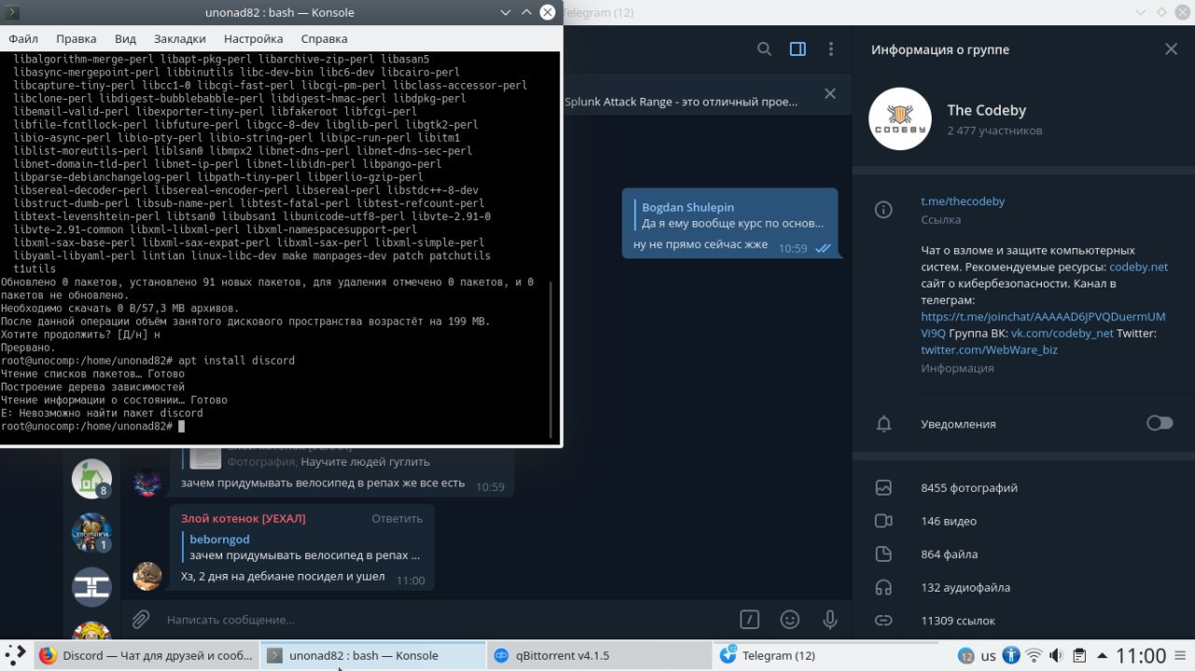Click "2 477 участников" member count

coord(994,131)
